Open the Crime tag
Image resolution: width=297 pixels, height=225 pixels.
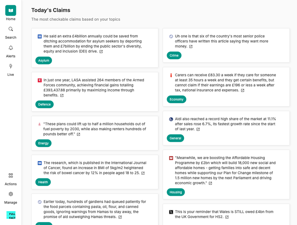(x=174, y=55)
